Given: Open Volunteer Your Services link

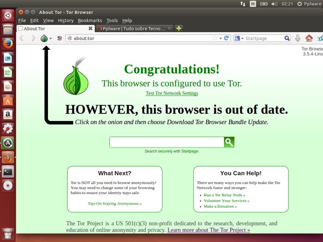Looking at the screenshot, I should (x=227, y=201).
